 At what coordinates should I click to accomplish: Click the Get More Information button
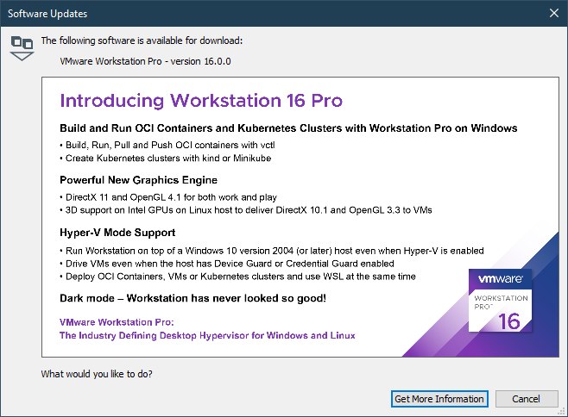[x=439, y=399]
